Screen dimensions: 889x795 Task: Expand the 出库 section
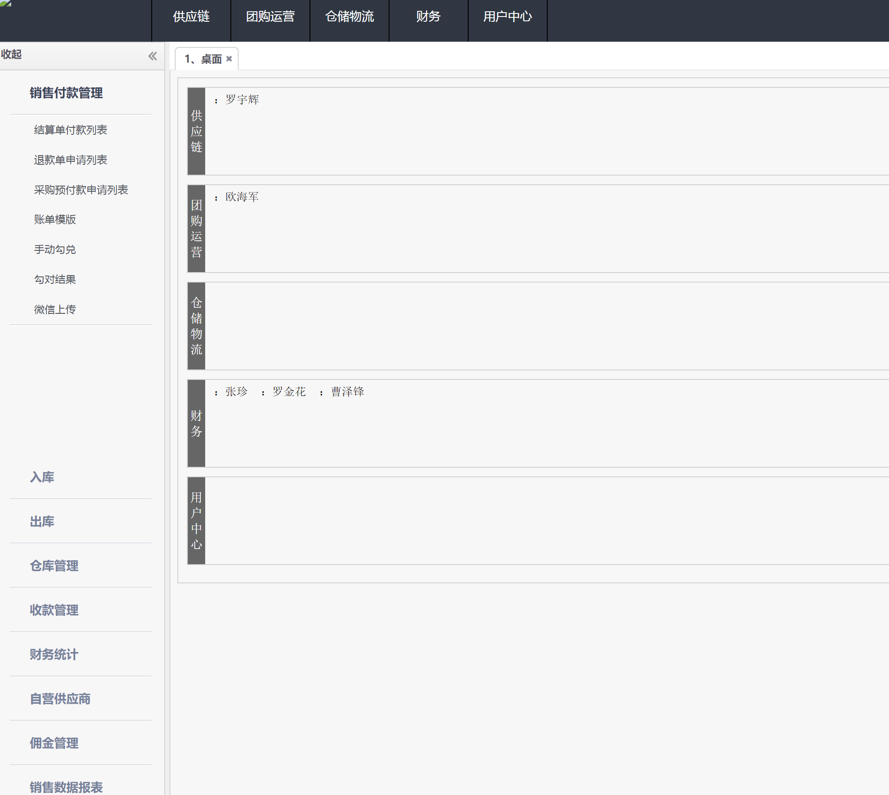(x=42, y=521)
